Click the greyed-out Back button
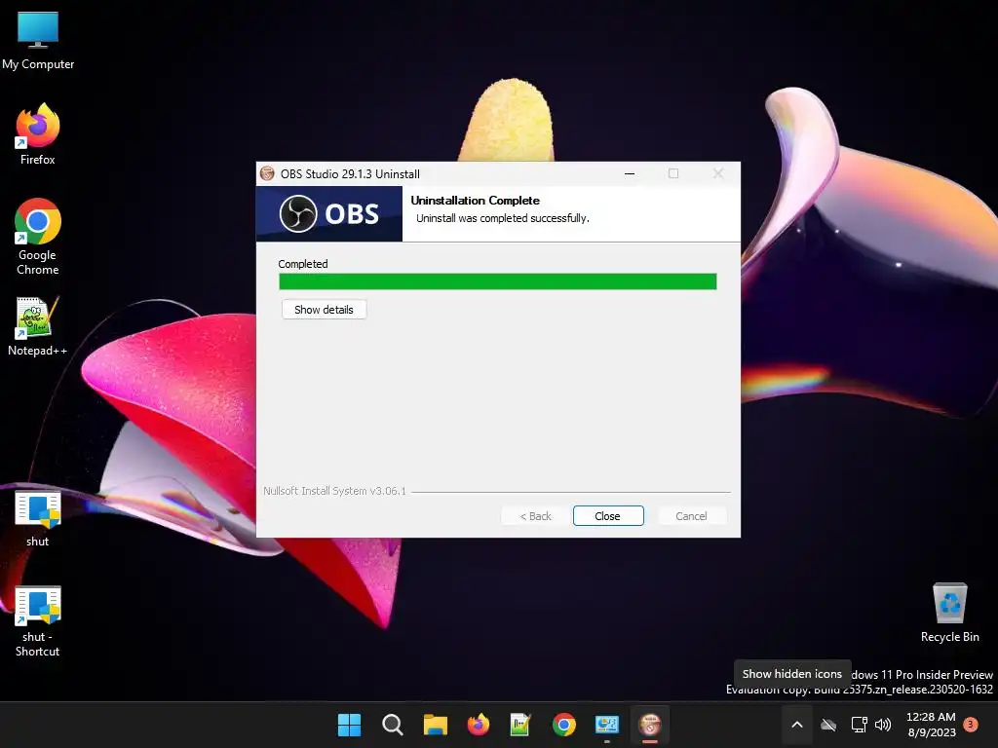The width and height of the screenshot is (998, 748). [535, 516]
